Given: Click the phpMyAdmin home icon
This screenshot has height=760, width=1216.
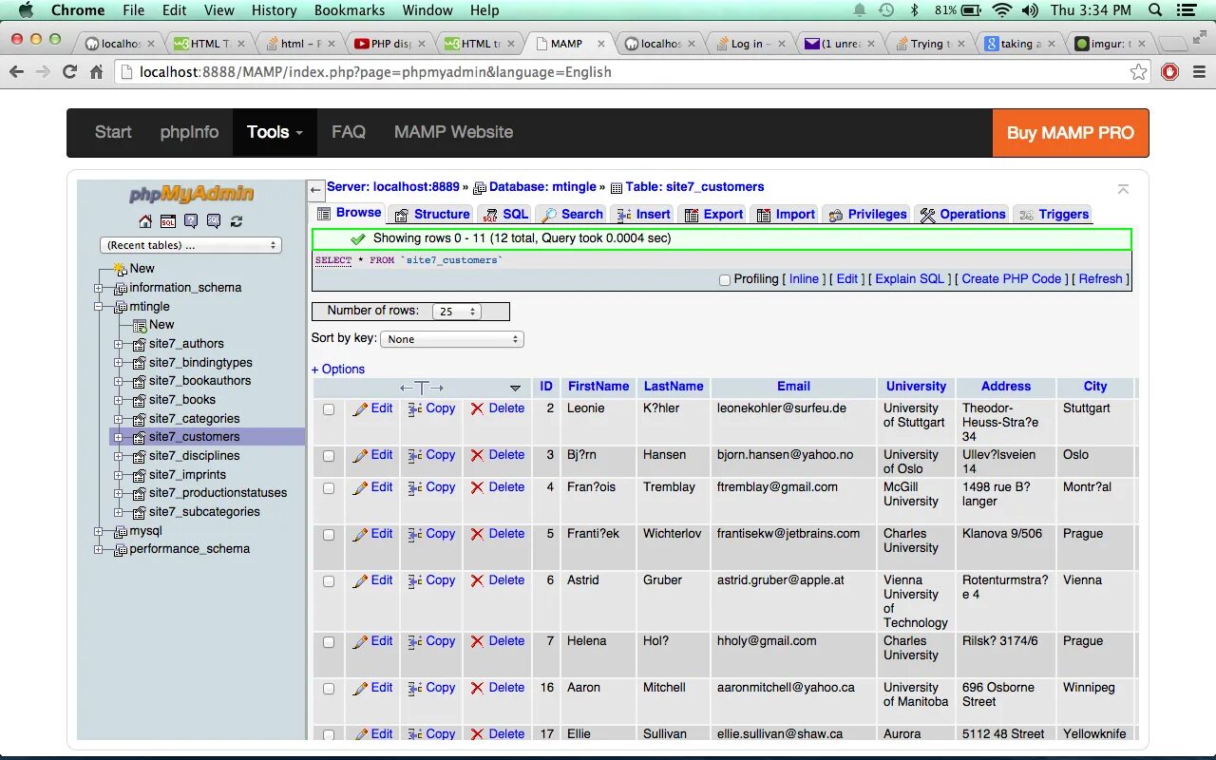Looking at the screenshot, I should [145, 221].
